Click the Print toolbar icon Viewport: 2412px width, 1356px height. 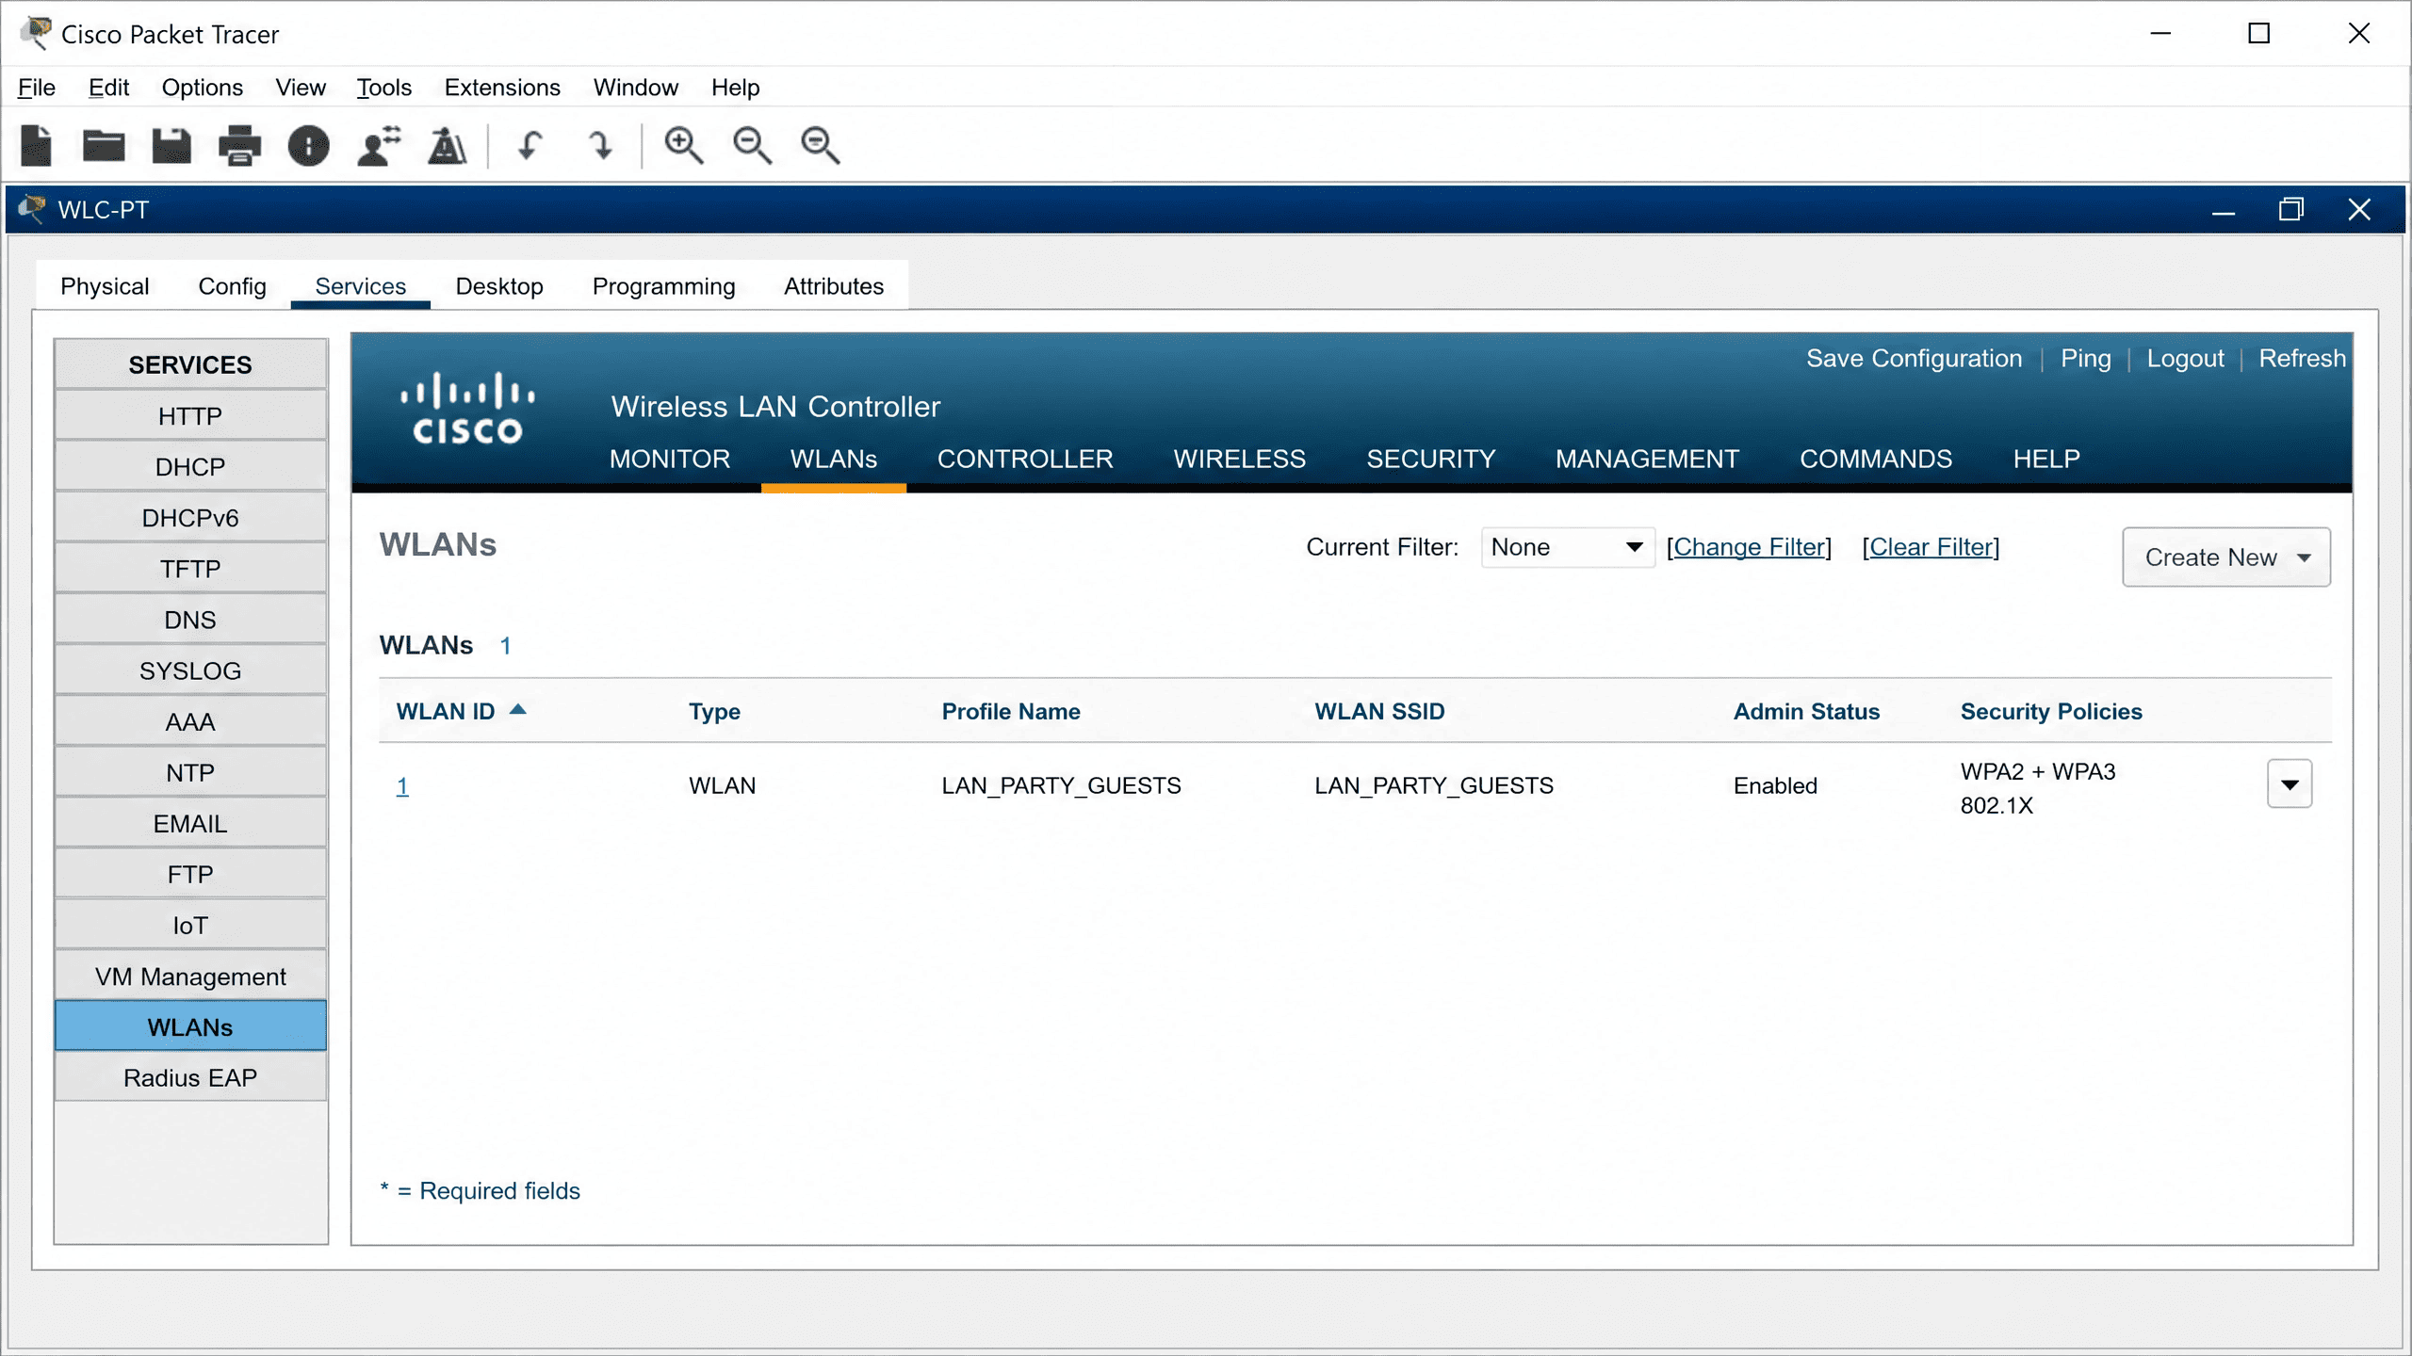[239, 146]
